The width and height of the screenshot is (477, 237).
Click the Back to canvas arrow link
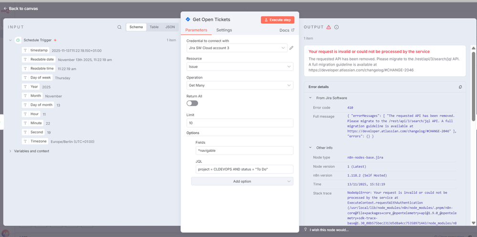[21, 9]
